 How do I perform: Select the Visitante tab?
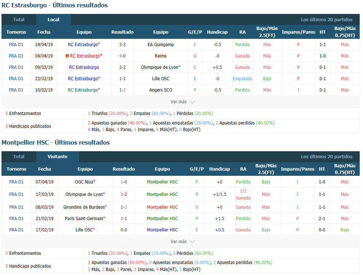click(x=57, y=156)
